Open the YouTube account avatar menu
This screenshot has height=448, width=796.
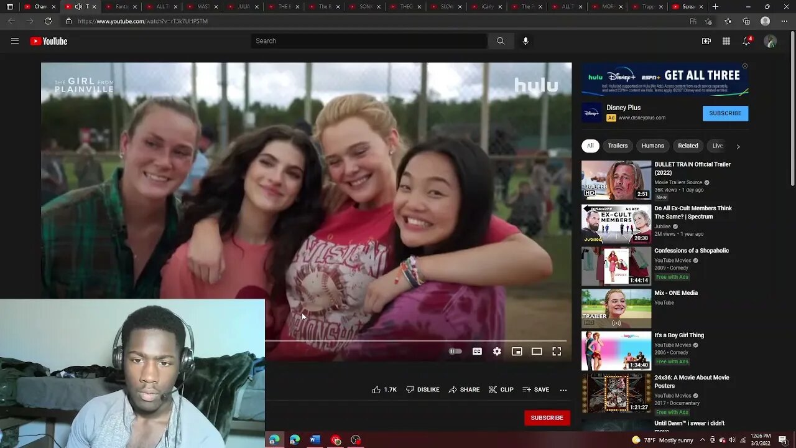point(770,41)
